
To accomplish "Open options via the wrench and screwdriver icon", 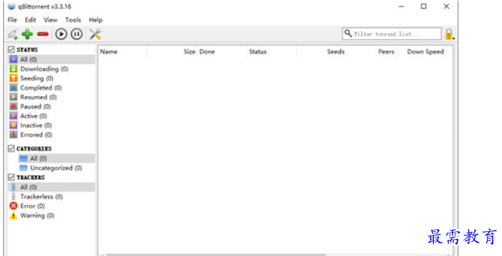I will pos(95,34).
